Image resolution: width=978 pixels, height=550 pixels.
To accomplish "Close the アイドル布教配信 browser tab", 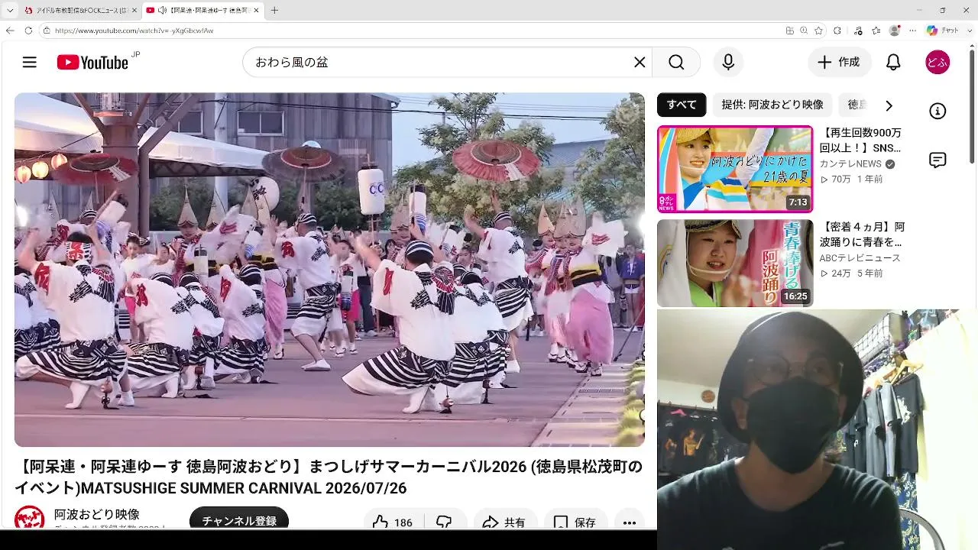I will [134, 11].
